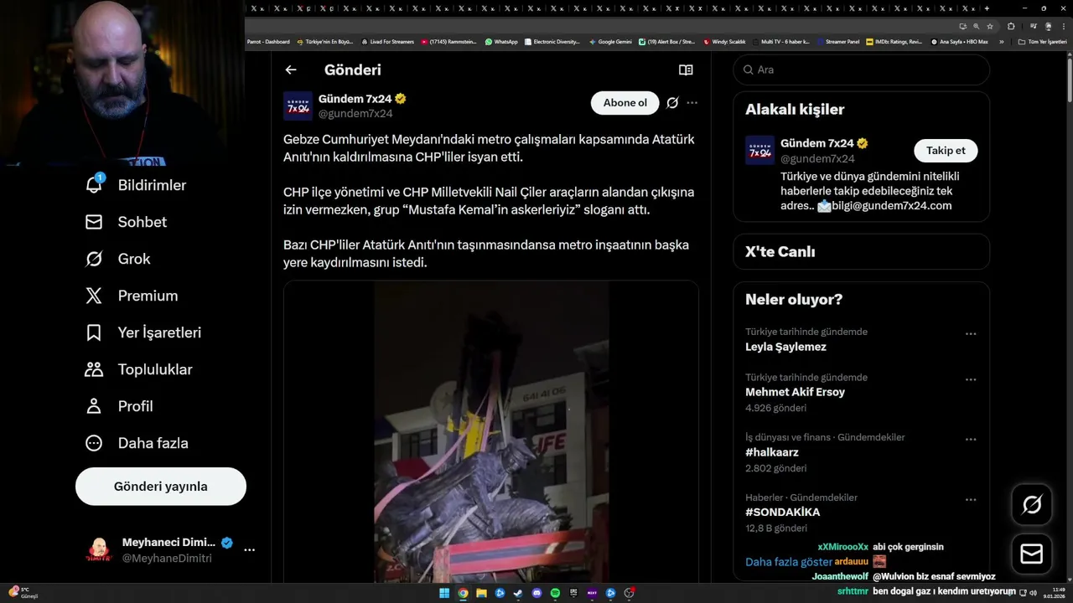Open File Explorer from taskbar
The height and width of the screenshot is (603, 1073).
click(x=481, y=593)
